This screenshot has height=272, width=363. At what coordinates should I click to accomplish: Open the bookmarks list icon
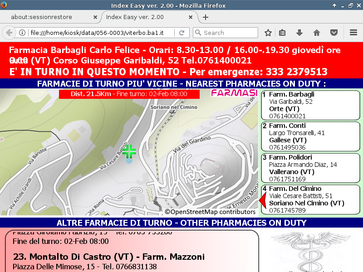point(282,33)
